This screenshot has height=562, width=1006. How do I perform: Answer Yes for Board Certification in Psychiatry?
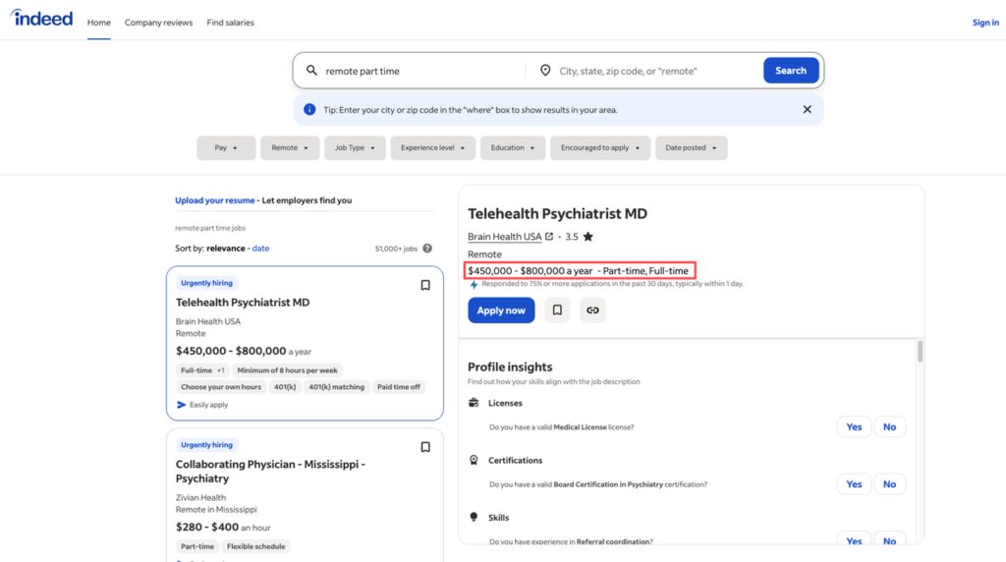click(x=854, y=484)
